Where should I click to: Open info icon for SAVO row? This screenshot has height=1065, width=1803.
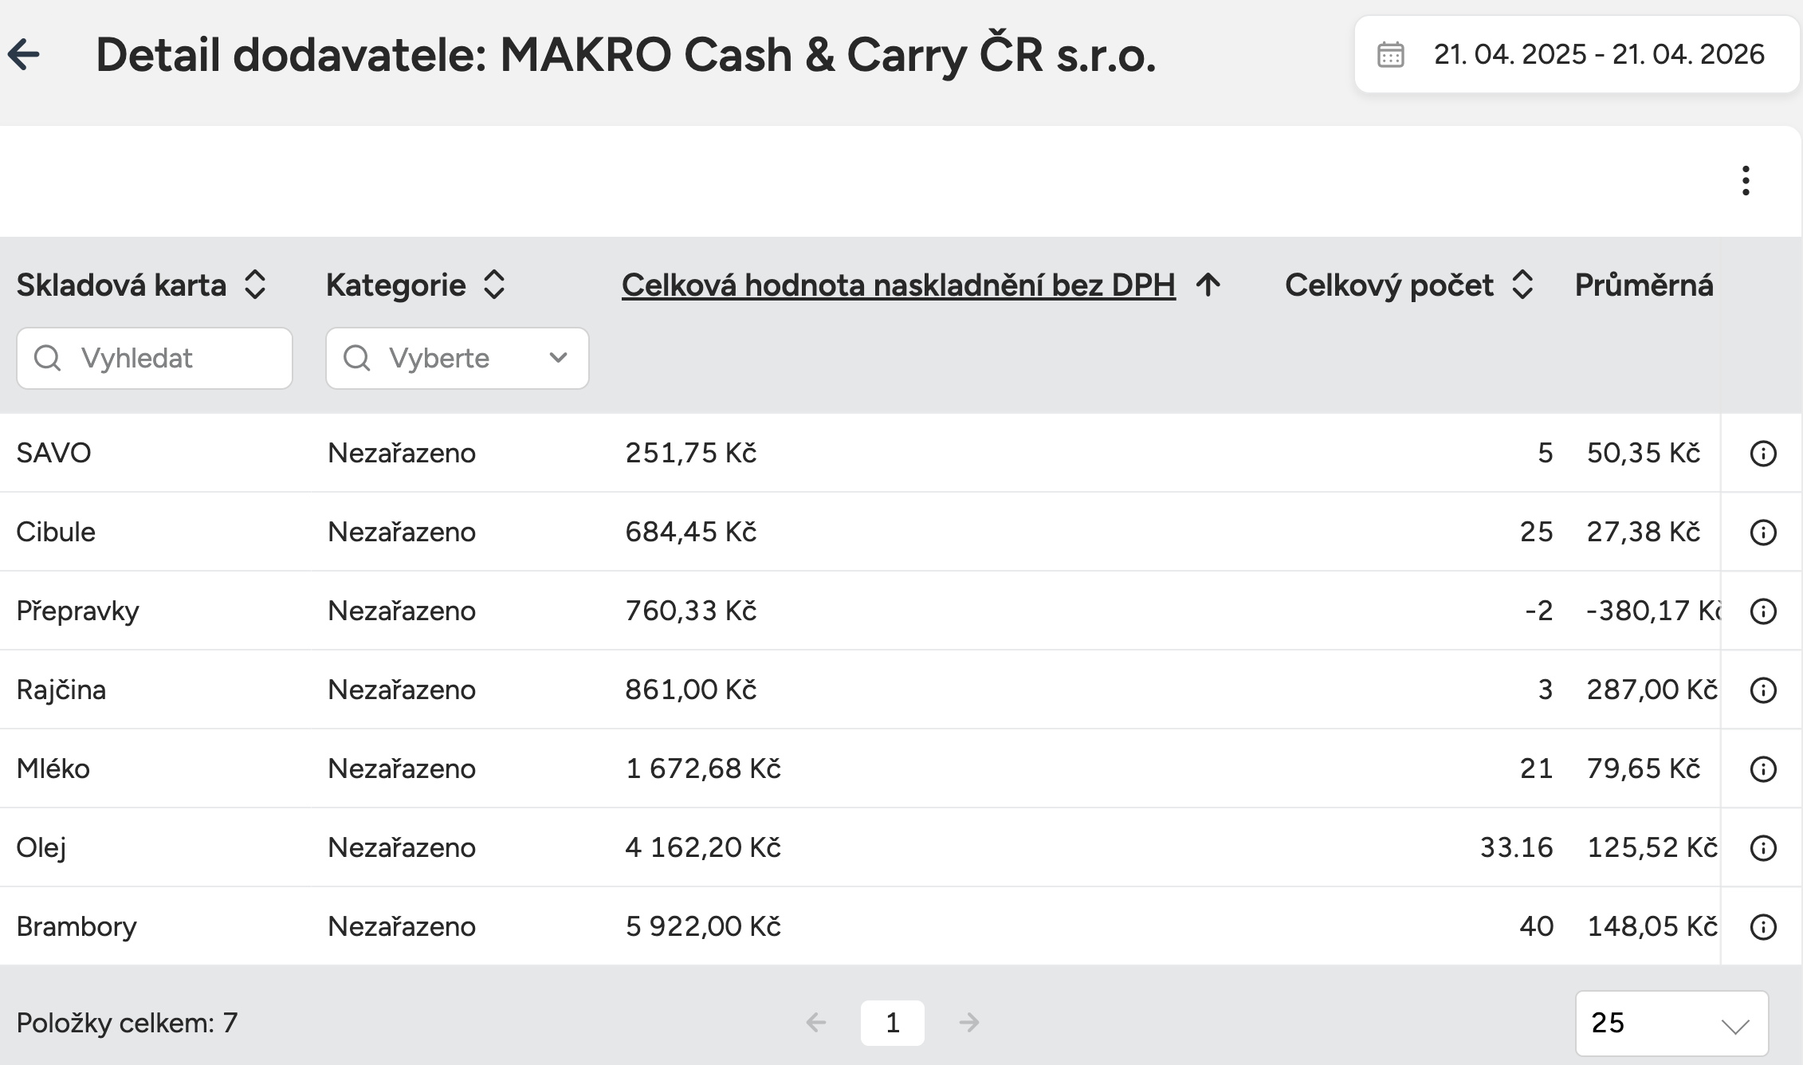1762,454
